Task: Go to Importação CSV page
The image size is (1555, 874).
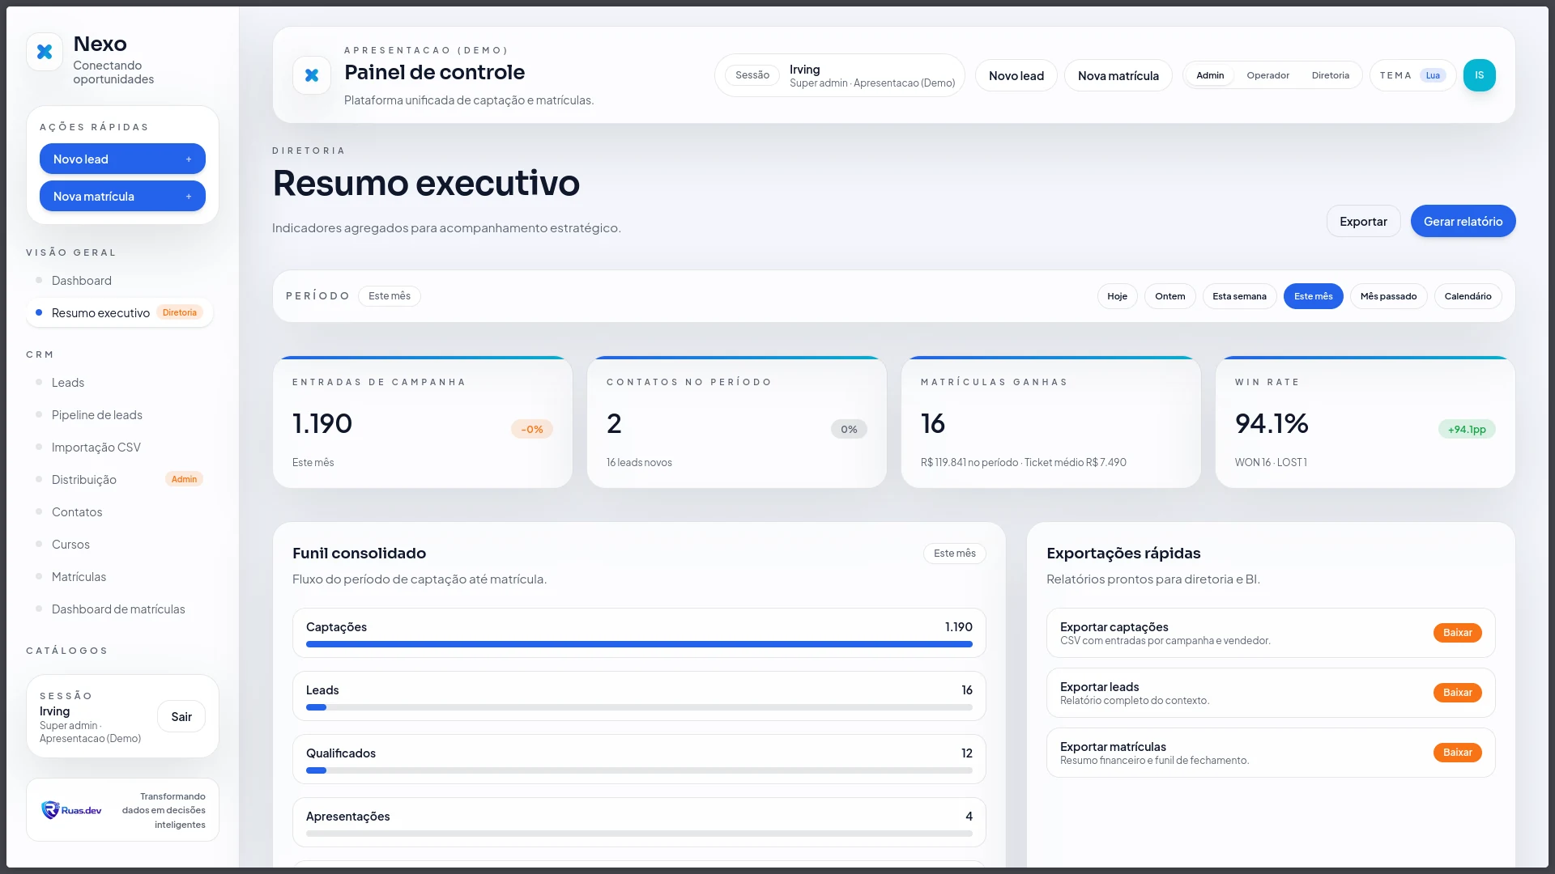Action: [x=96, y=448]
